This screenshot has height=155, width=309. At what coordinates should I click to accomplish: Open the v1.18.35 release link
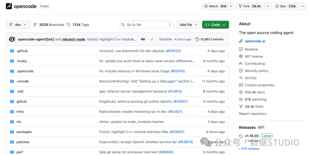[252, 136]
